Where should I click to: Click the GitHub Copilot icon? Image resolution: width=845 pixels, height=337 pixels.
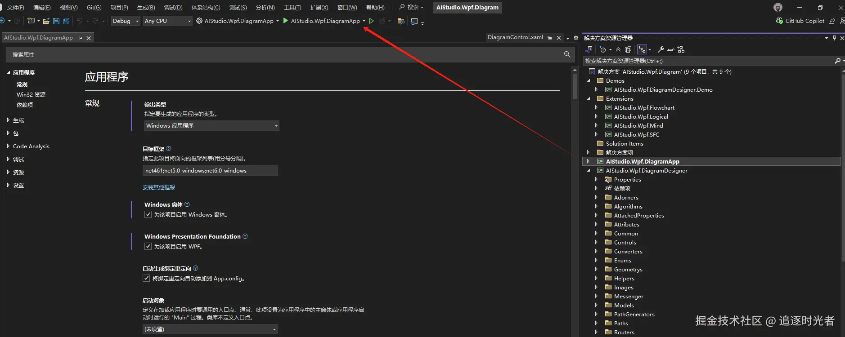(x=780, y=21)
